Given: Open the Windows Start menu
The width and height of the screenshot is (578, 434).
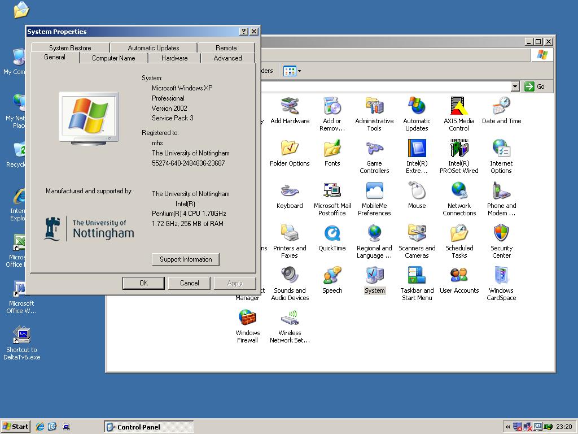Looking at the screenshot, I should pos(15,427).
